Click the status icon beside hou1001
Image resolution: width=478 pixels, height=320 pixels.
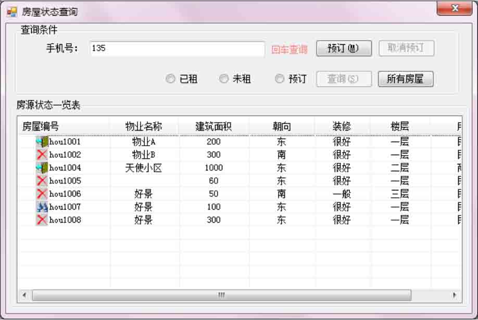coord(42,142)
